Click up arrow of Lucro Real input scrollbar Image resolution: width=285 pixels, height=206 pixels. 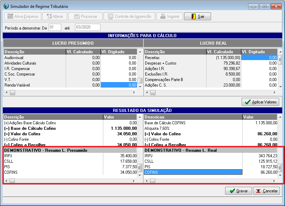280,52
